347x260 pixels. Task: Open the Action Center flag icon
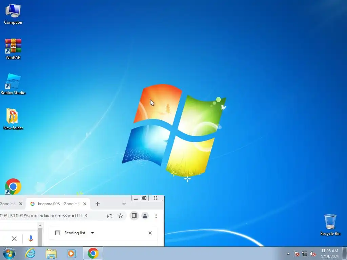[297, 254]
